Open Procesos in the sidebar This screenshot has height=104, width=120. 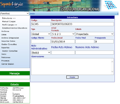point(5,61)
